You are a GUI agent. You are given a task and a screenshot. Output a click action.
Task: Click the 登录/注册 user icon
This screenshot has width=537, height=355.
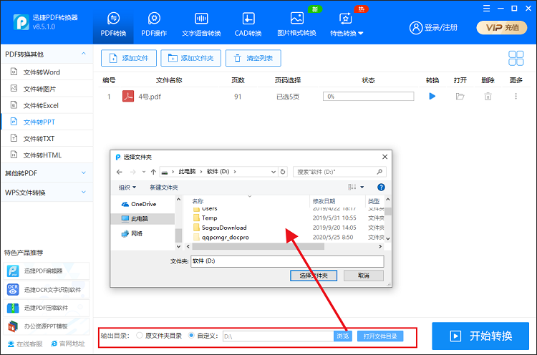pos(416,28)
